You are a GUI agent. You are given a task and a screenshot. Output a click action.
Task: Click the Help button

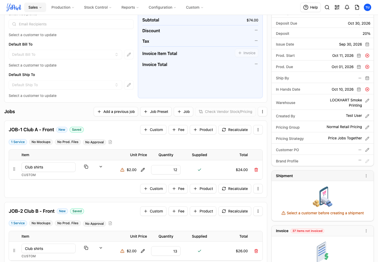pyautogui.click(x=311, y=7)
